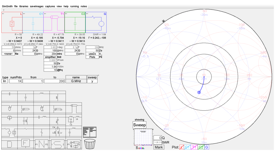
Task: Select the D block component
Action: pyautogui.click(x=9, y=144)
